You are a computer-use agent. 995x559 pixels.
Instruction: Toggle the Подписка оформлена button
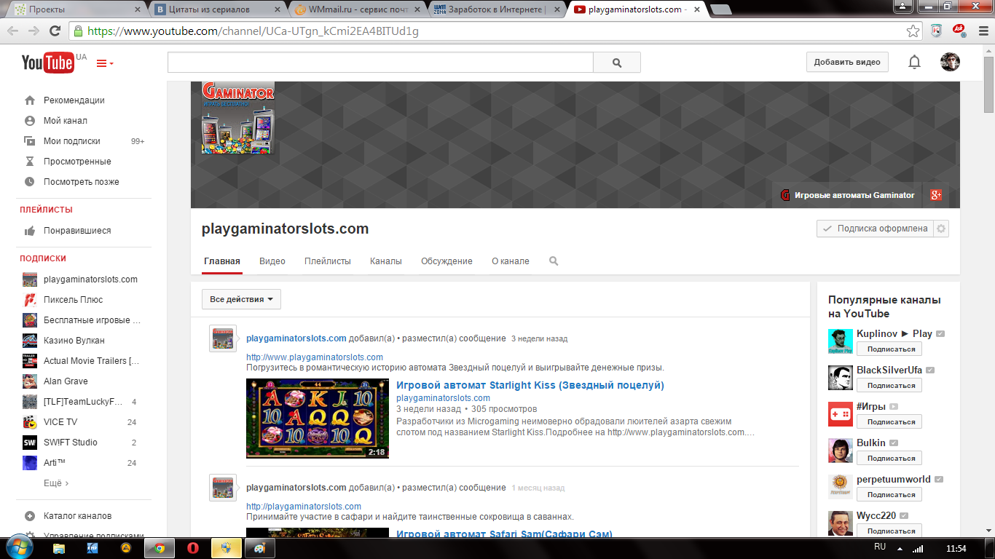(x=875, y=229)
